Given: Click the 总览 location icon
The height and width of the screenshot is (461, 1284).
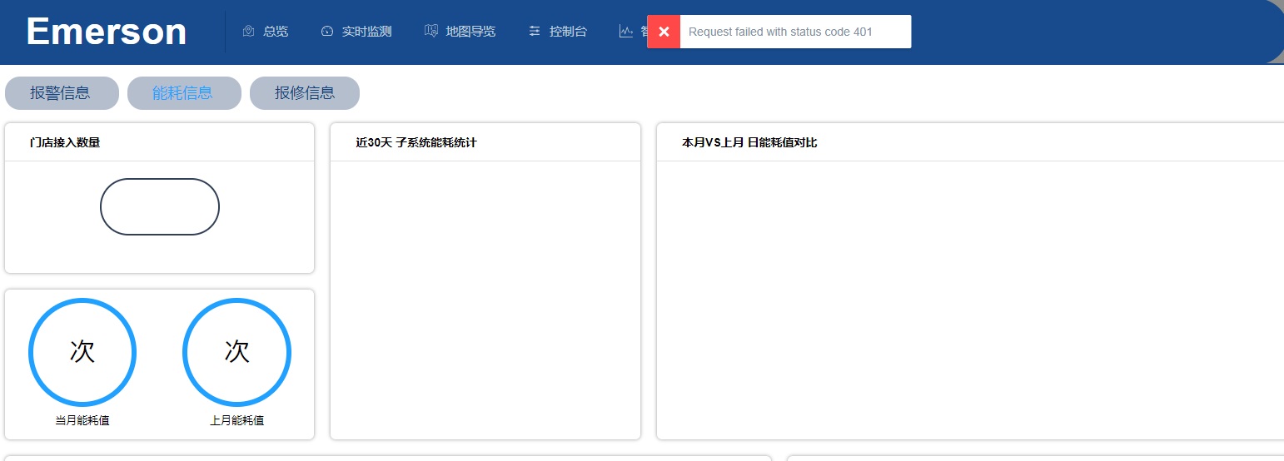Looking at the screenshot, I should coord(248,32).
